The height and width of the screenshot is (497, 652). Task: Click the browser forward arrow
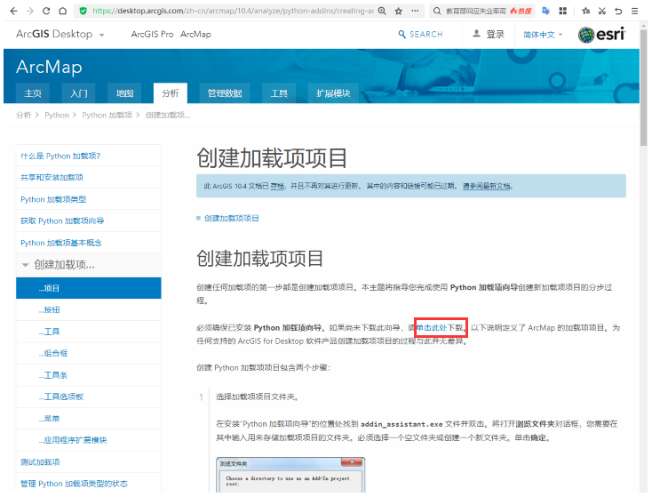point(30,11)
